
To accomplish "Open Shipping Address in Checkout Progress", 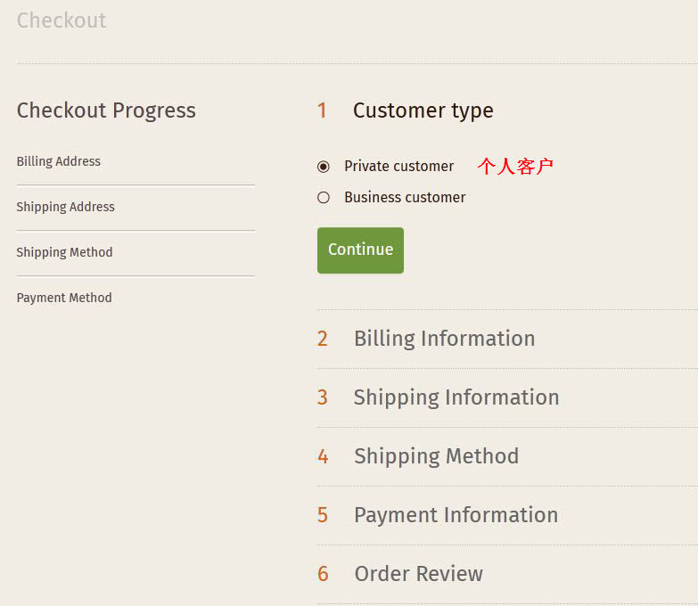I will click(65, 207).
